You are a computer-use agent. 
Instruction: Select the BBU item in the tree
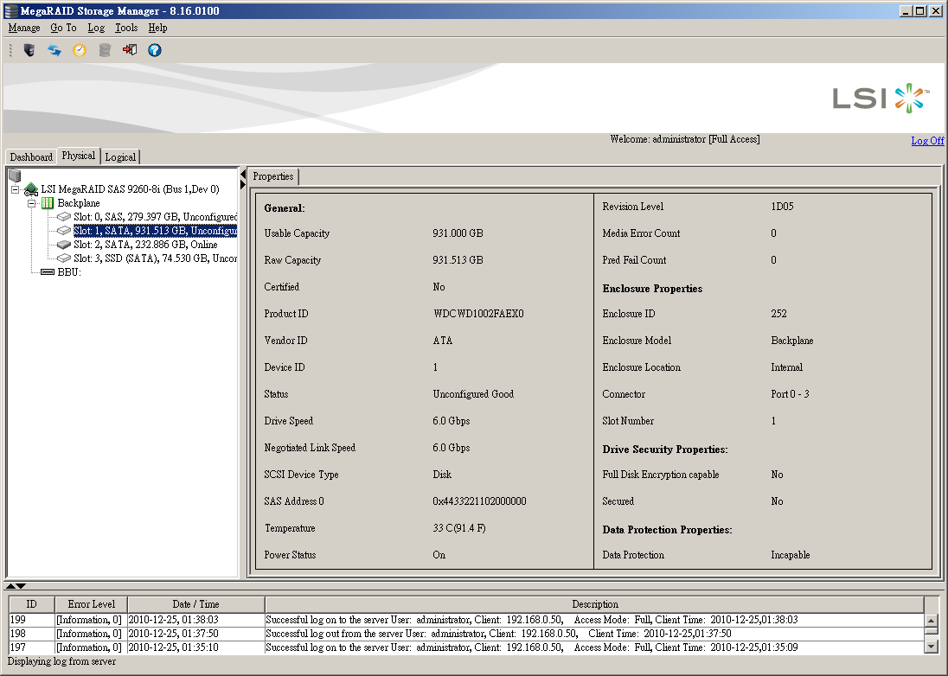68,272
